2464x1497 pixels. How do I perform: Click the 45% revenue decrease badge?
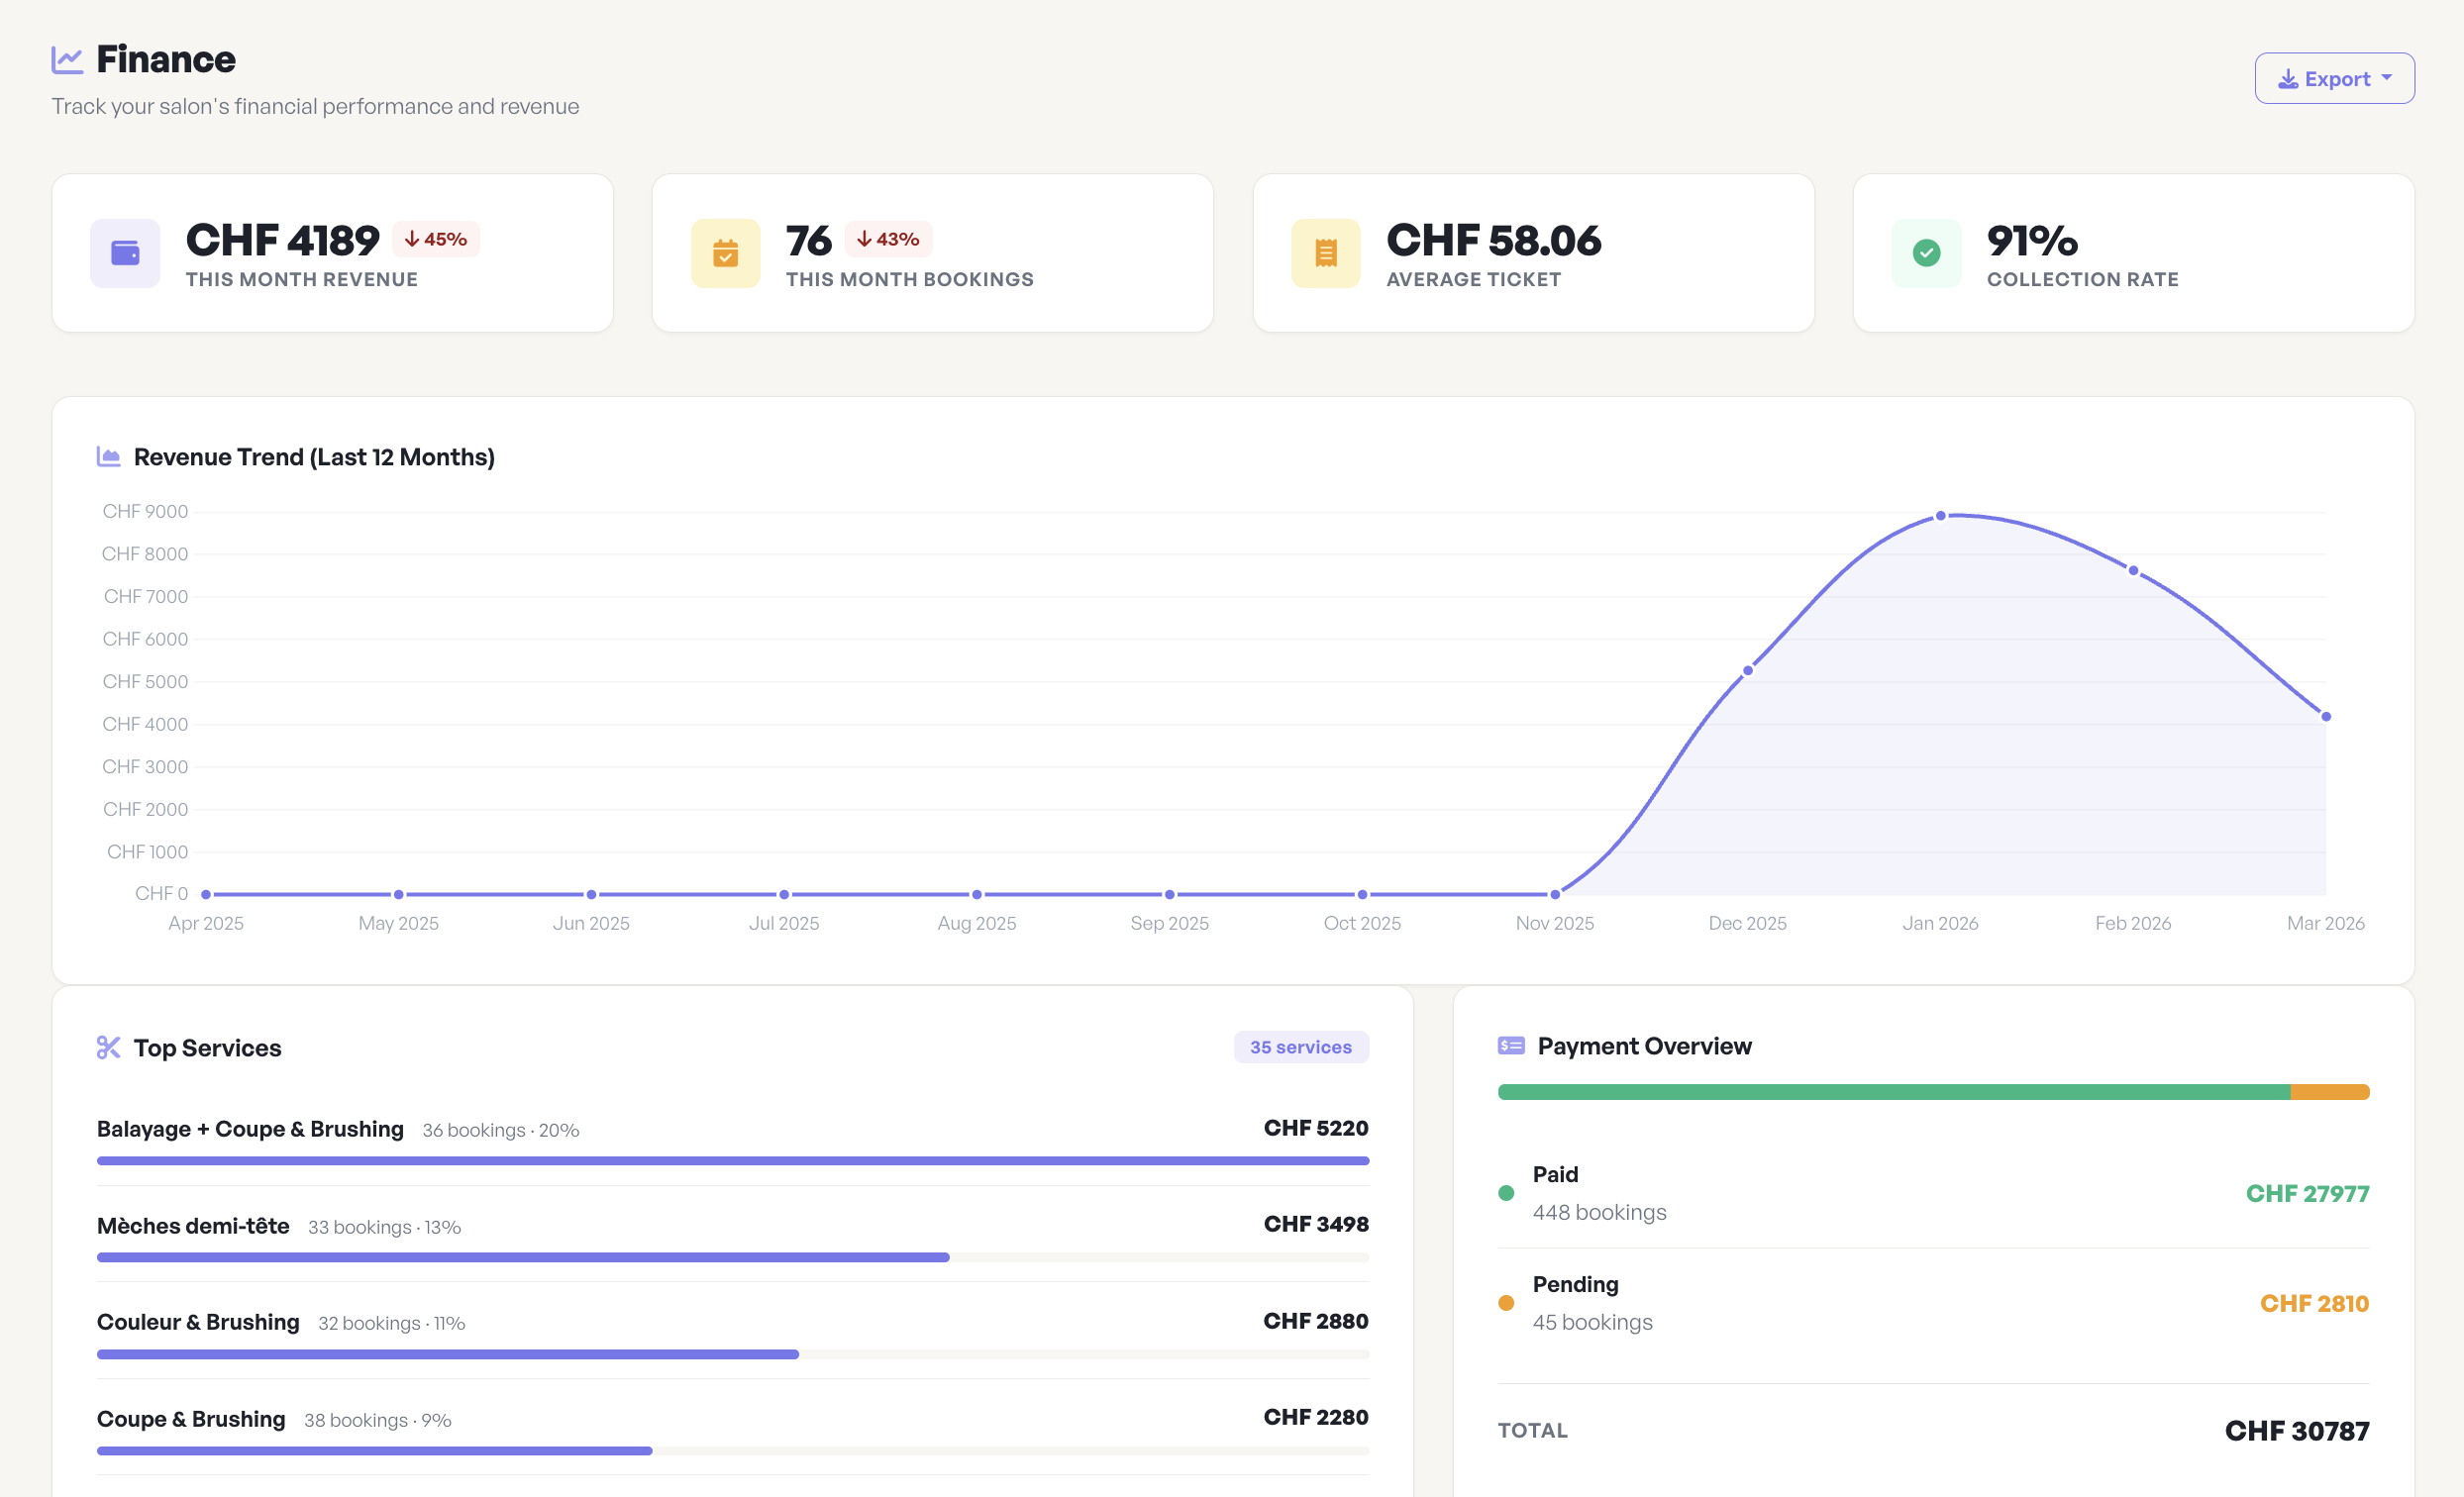436,239
